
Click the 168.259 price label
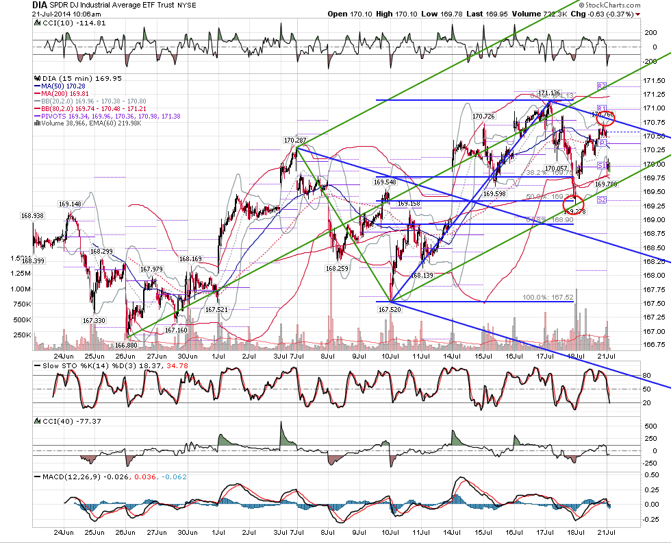337,268
